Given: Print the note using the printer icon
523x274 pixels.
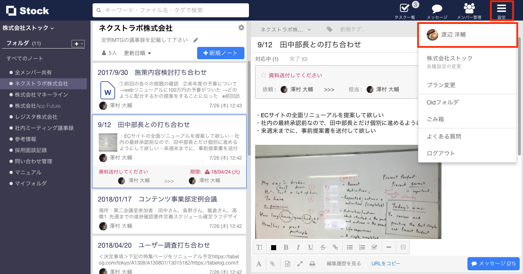Looking at the screenshot, I should [x=312, y=263].
